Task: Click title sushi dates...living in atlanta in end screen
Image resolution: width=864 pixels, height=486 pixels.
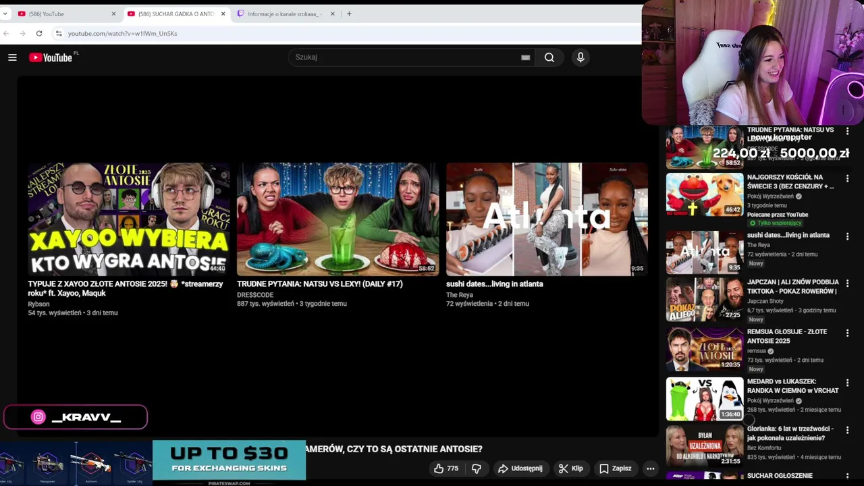Action: 495,284
